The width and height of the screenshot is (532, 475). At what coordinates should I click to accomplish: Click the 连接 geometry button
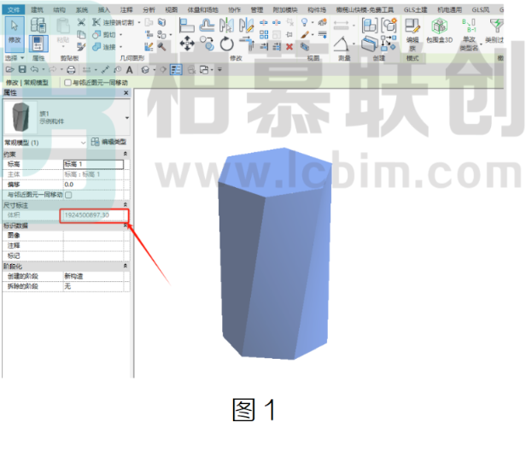(x=105, y=46)
